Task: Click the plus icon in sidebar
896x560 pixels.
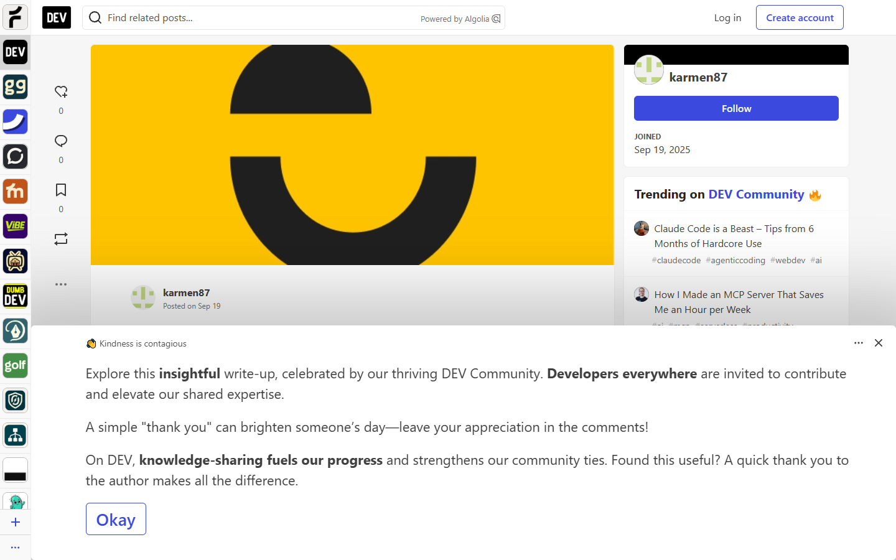Action: [16, 522]
